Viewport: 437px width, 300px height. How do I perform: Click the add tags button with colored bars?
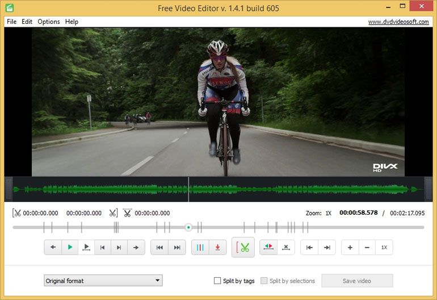[200, 247]
